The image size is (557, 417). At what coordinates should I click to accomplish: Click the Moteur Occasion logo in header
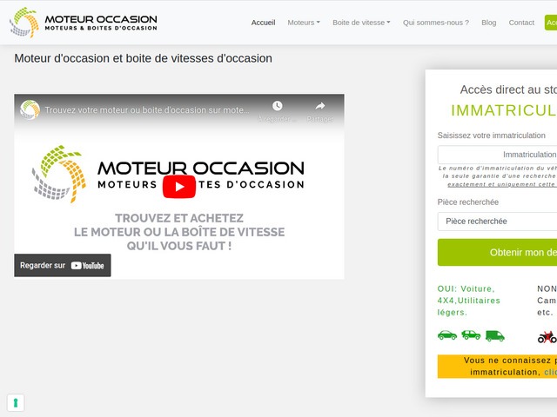84,23
